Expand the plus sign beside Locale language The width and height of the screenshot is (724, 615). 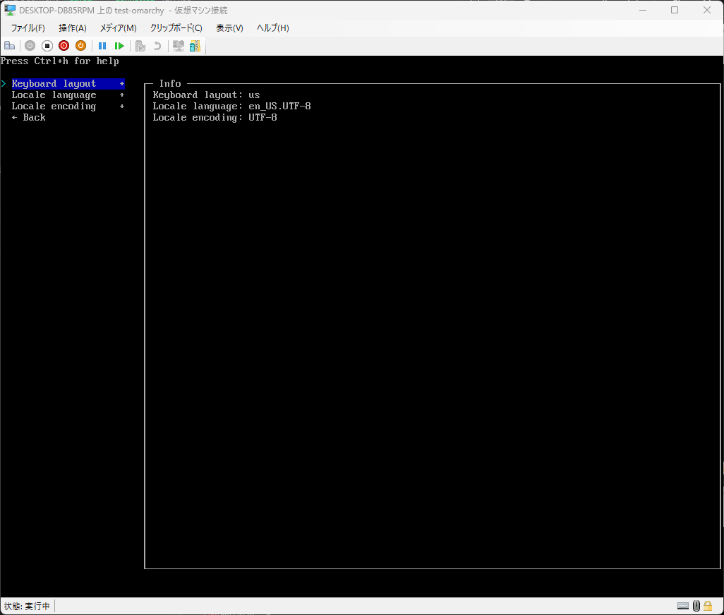point(122,95)
